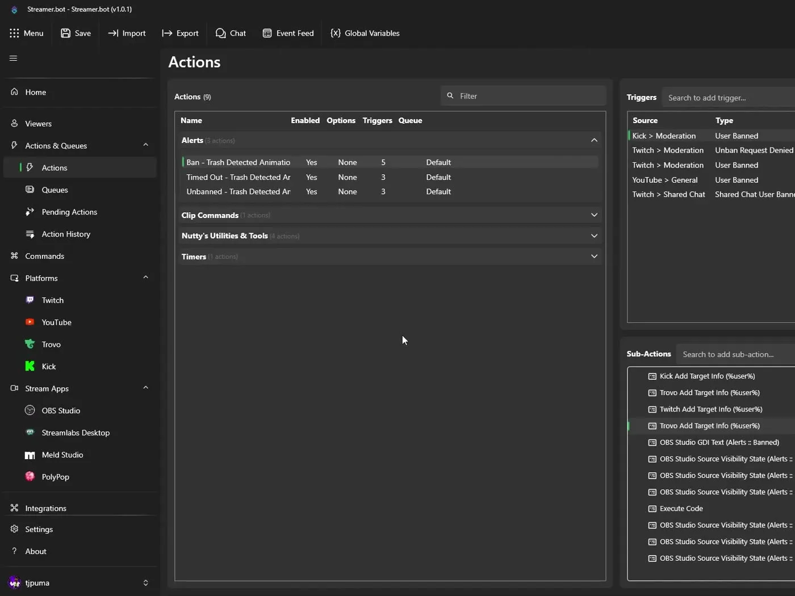This screenshot has width=795, height=596.
Task: Open the Viewers page
Action: click(79, 123)
